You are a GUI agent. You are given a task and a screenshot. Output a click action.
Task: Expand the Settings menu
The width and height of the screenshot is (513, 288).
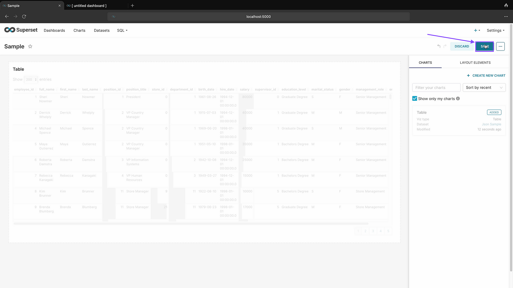(495, 30)
